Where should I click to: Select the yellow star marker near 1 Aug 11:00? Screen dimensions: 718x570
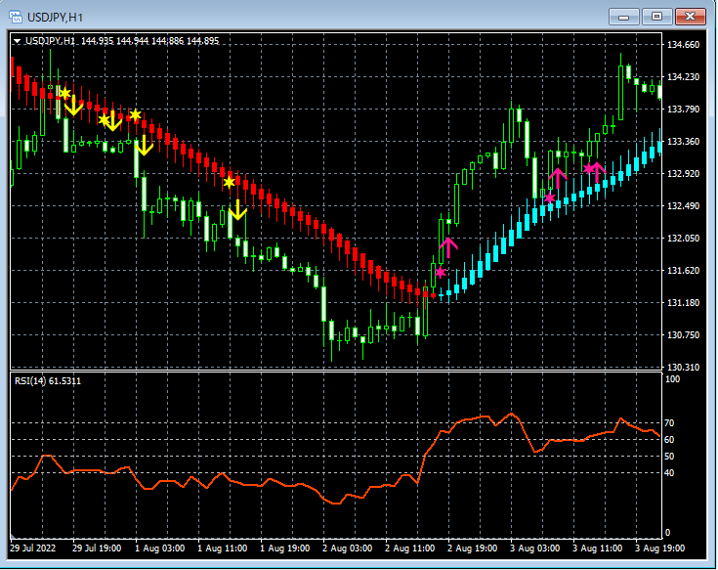click(x=229, y=183)
